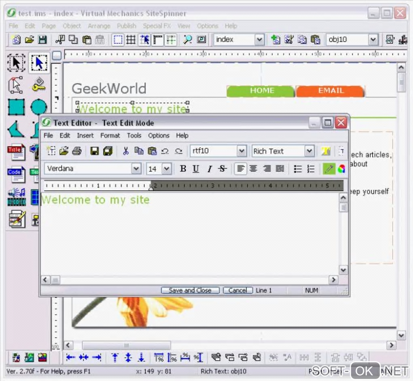This screenshot has height=381, width=413.
Task: Insert numbered list in Text Editor
Action: [311, 168]
